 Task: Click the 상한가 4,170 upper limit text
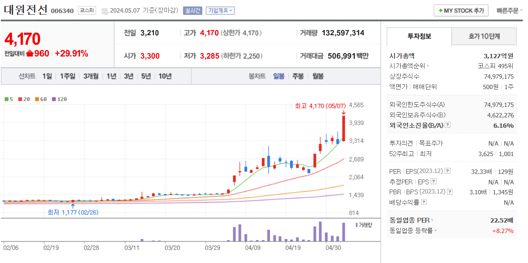point(241,33)
